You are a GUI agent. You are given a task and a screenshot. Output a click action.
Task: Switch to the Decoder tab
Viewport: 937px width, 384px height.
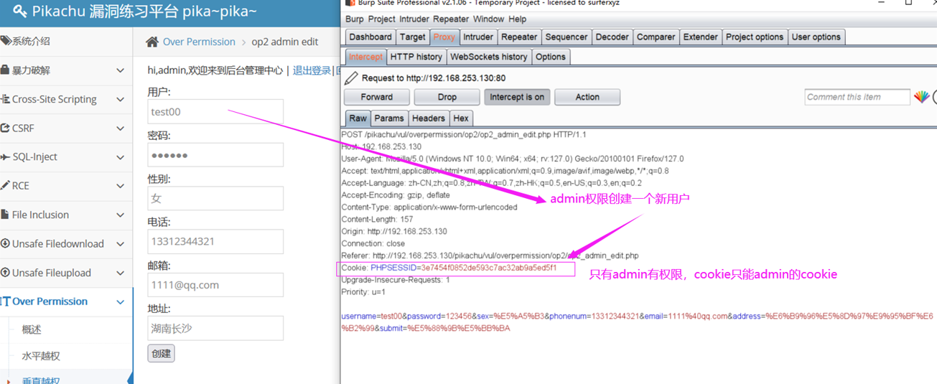point(612,37)
